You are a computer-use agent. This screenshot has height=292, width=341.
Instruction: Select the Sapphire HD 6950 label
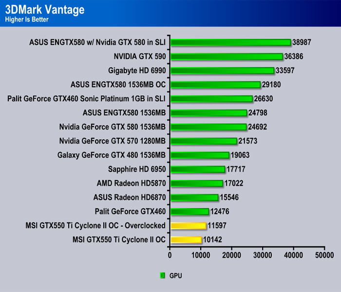(x=137, y=169)
